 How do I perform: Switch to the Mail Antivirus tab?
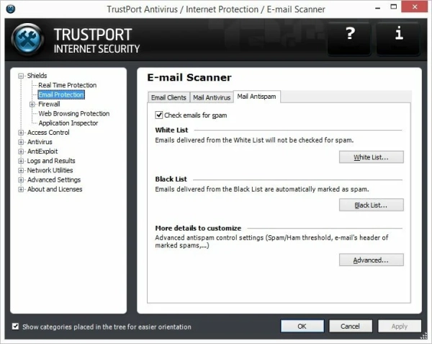click(x=212, y=97)
